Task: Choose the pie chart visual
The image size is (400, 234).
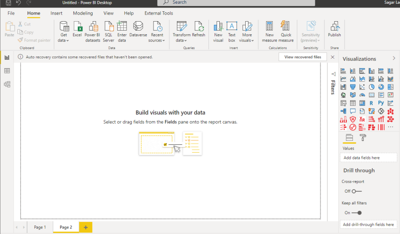Action: (372, 87)
